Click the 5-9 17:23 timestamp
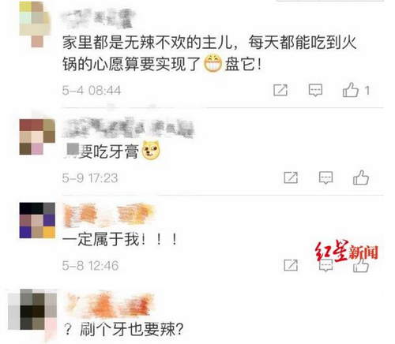This screenshot has height=344, width=395. tap(90, 178)
